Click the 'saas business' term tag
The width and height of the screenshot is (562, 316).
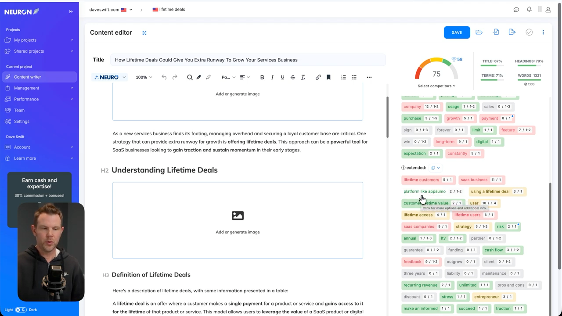click(x=474, y=180)
